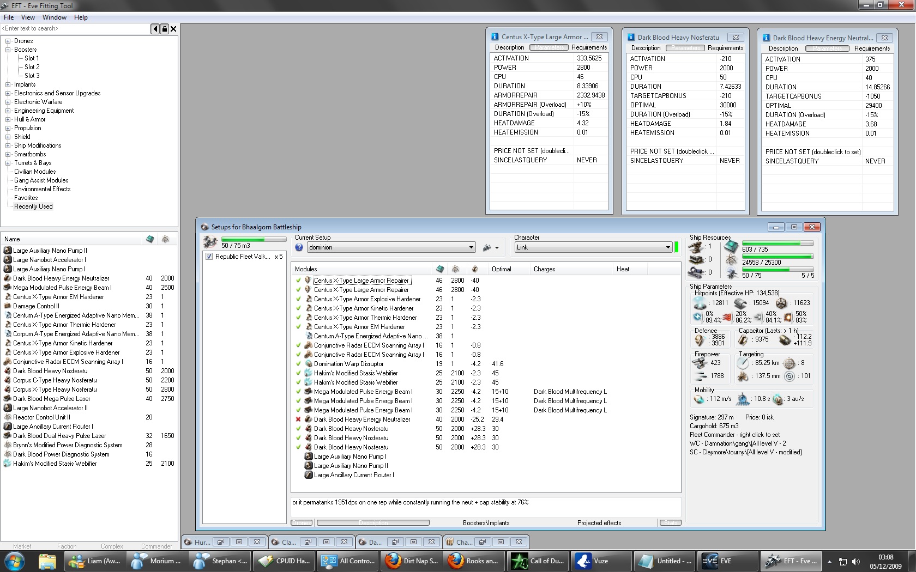Click the search text field for modules
916x572 pixels.
(75, 28)
